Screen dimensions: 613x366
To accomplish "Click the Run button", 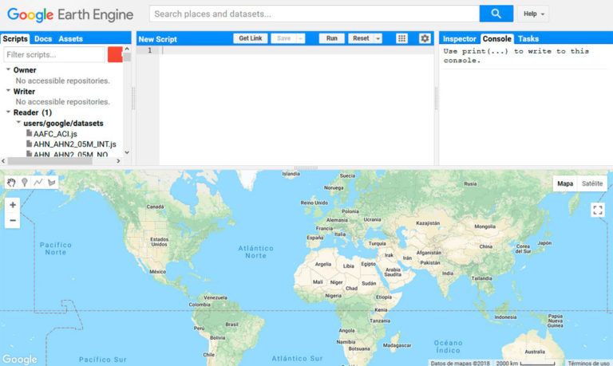I will (331, 38).
